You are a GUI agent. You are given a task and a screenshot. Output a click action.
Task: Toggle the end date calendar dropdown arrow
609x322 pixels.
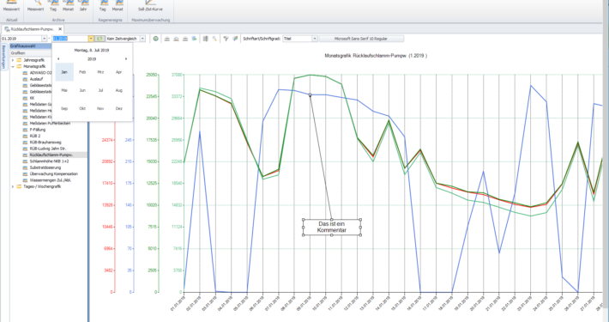point(91,39)
